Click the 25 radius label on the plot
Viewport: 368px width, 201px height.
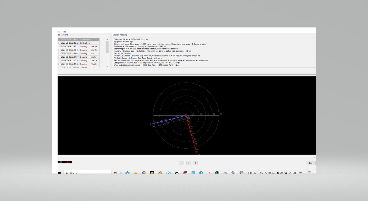[221, 114]
